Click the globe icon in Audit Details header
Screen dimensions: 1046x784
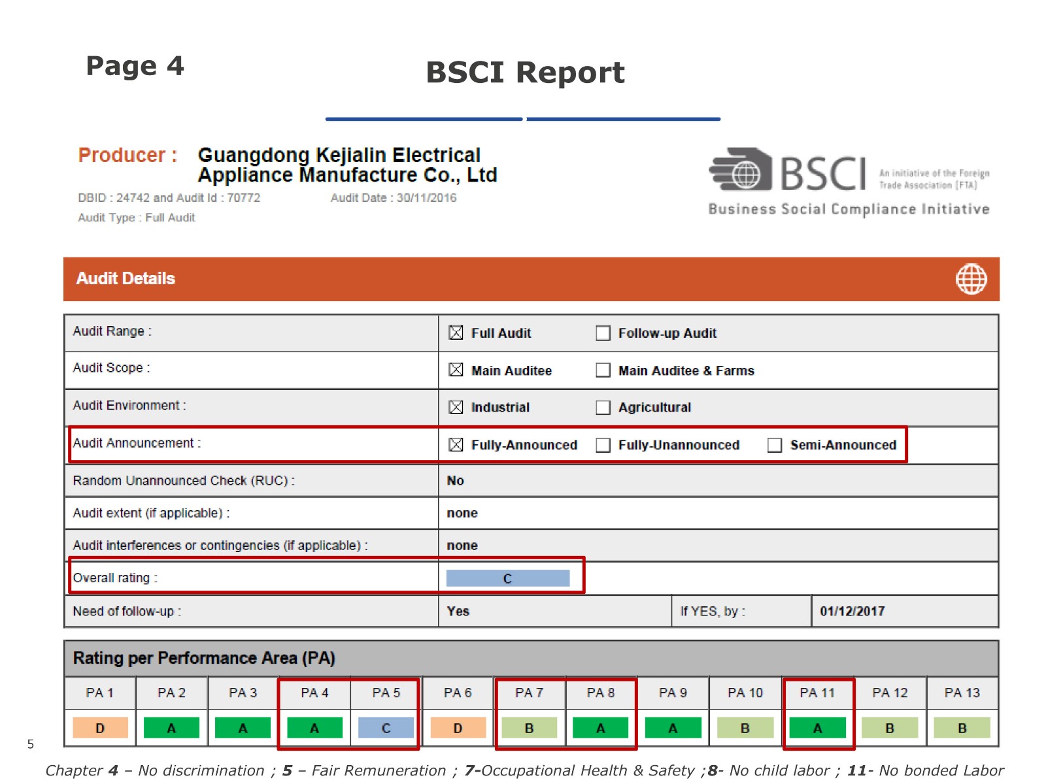(x=971, y=279)
